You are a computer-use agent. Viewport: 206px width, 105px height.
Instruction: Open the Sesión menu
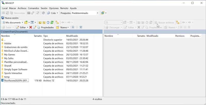click(44, 8)
